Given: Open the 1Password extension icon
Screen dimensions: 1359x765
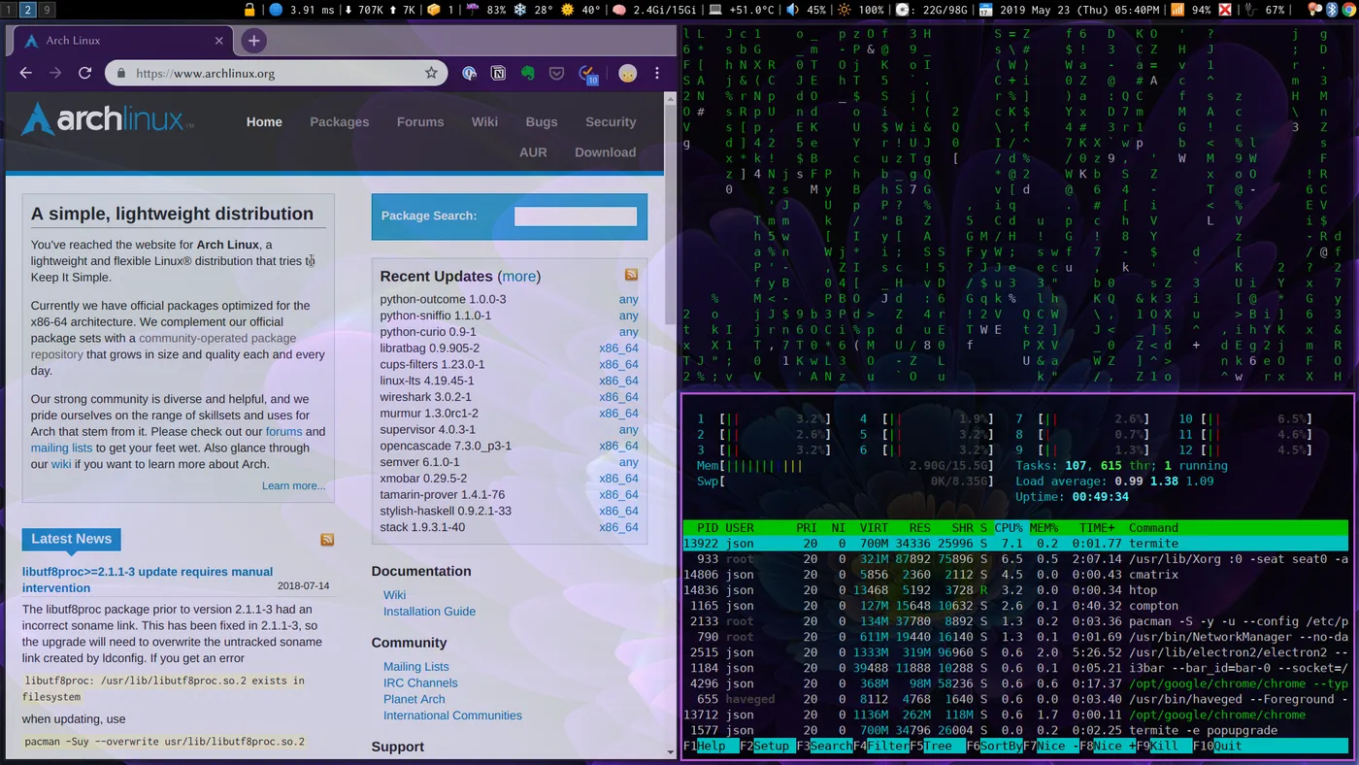Looking at the screenshot, I should coord(469,73).
